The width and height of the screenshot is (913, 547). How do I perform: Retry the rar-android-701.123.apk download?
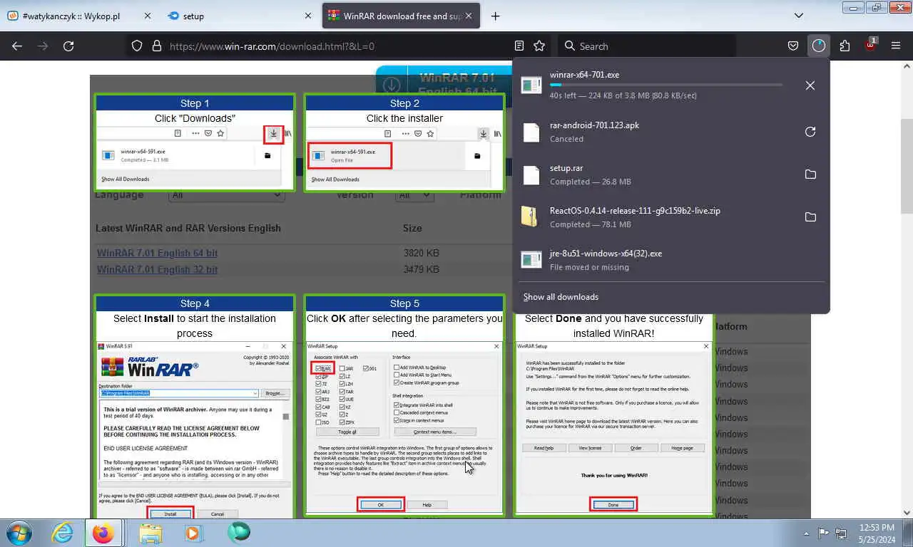[810, 132]
